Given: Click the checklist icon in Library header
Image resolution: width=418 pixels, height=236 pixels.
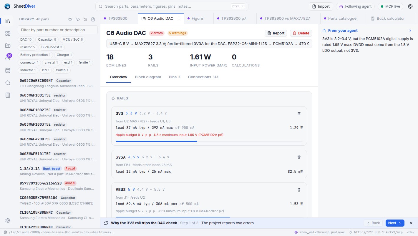Looking at the screenshot, I should pos(85,19).
